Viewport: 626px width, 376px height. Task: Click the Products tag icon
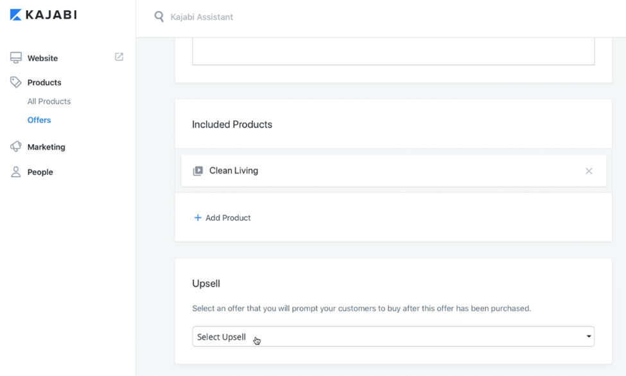16,82
